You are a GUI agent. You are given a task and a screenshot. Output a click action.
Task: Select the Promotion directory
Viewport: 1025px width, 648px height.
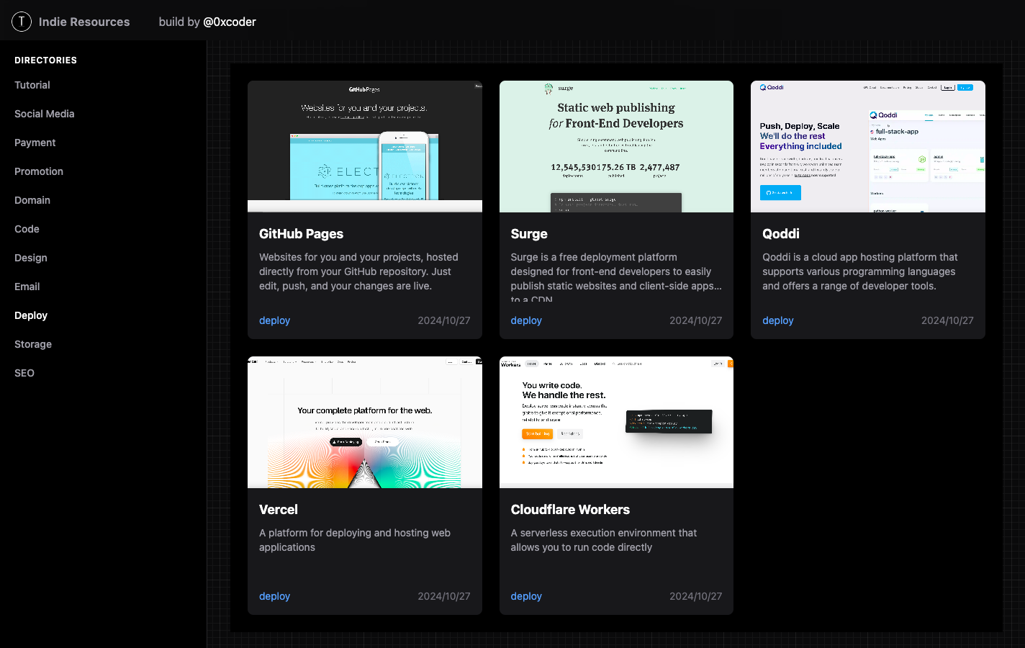pyautogui.click(x=39, y=171)
